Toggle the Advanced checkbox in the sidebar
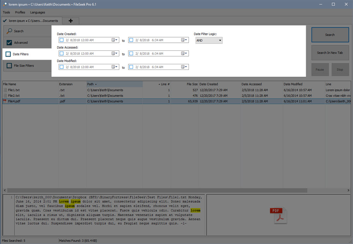The height and width of the screenshot is (244, 353). pos(9,43)
